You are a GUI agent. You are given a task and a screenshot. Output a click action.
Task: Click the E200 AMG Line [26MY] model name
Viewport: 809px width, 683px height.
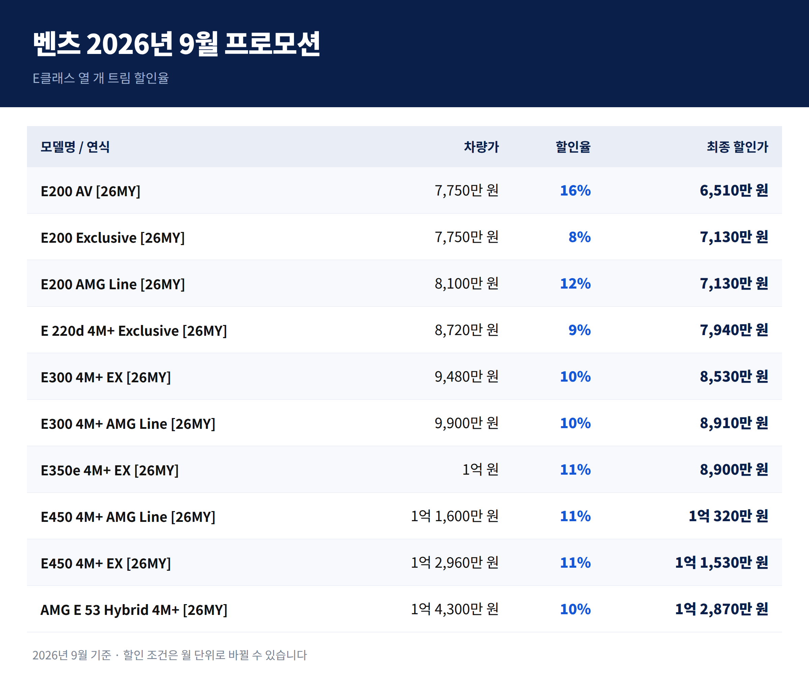pyautogui.click(x=113, y=284)
